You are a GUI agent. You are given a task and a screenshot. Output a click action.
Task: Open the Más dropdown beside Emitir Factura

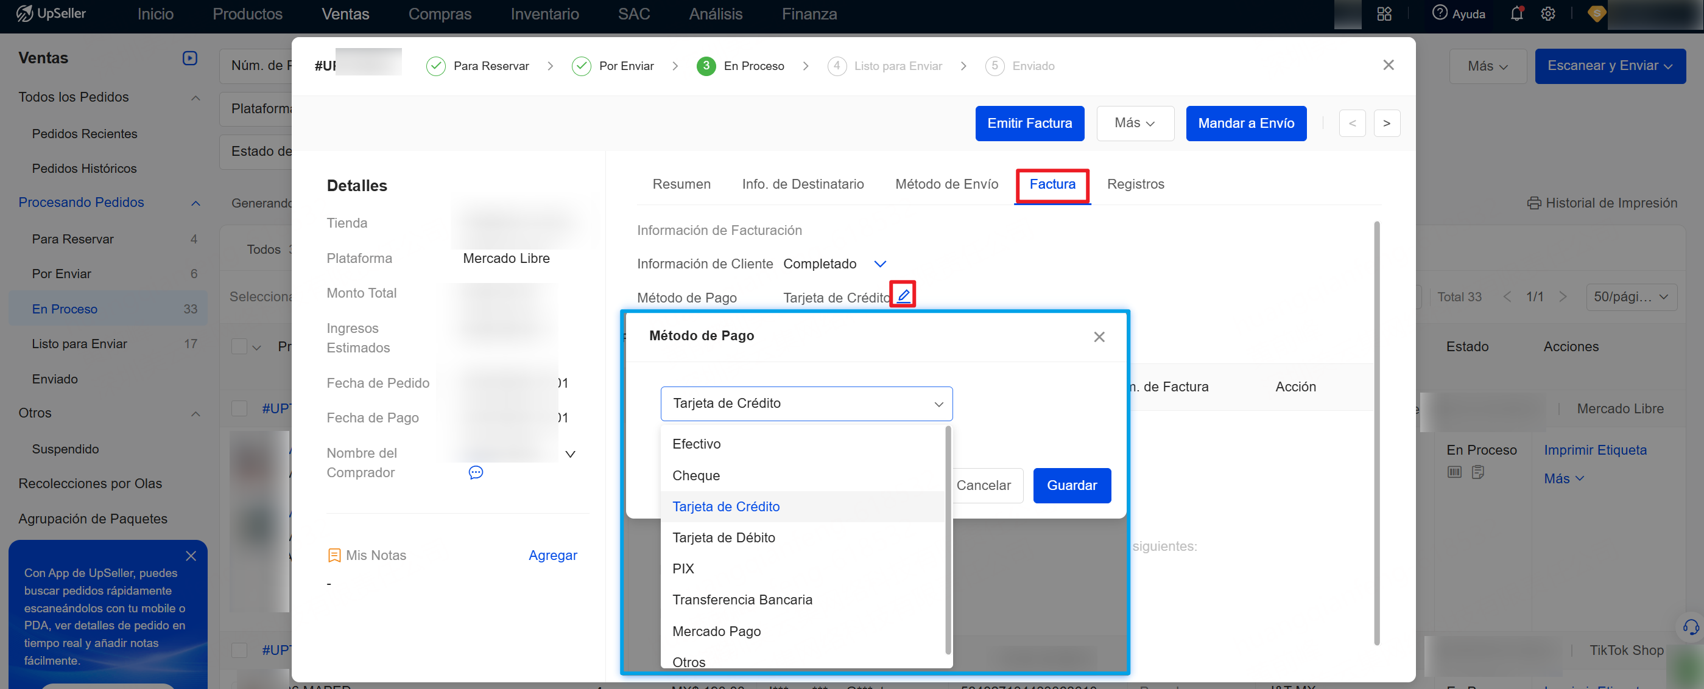(x=1135, y=124)
